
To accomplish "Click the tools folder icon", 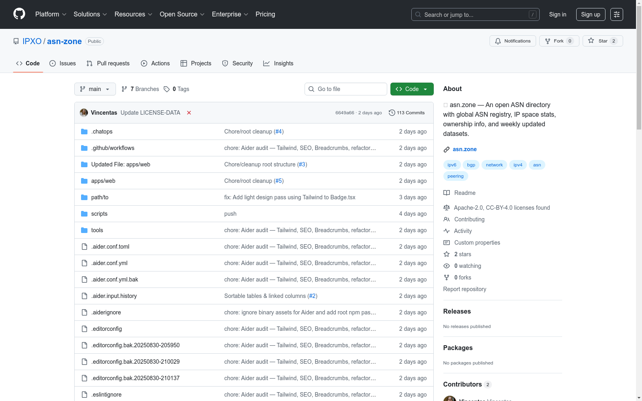I will coord(84,230).
